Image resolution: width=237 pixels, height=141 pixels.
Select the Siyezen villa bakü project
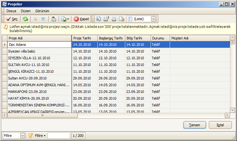click(39, 51)
